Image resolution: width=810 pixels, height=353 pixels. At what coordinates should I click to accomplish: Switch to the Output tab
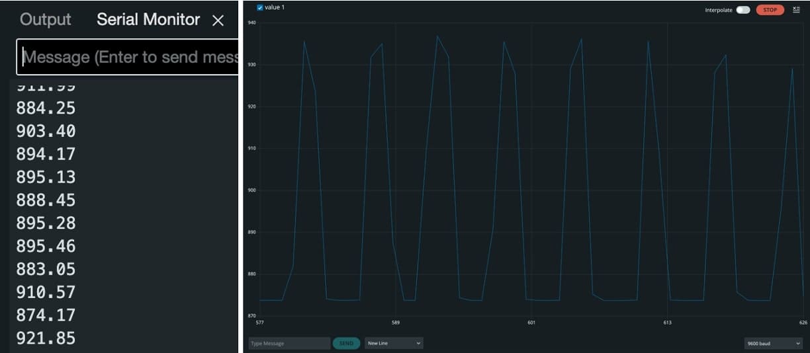(x=45, y=20)
